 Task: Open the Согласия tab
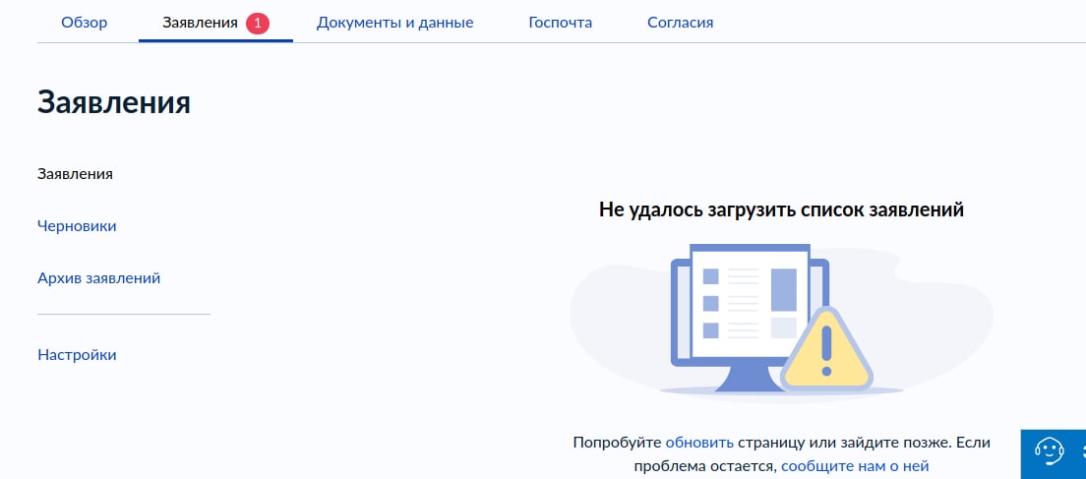(680, 23)
